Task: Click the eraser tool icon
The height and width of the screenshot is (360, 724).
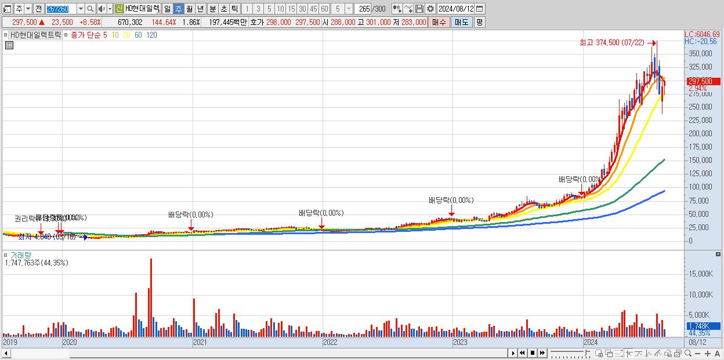Action: coord(668,354)
